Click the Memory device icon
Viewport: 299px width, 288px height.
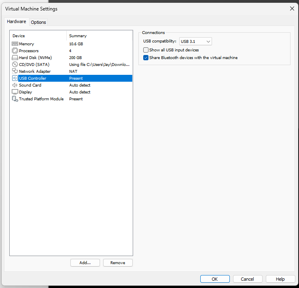click(15, 44)
